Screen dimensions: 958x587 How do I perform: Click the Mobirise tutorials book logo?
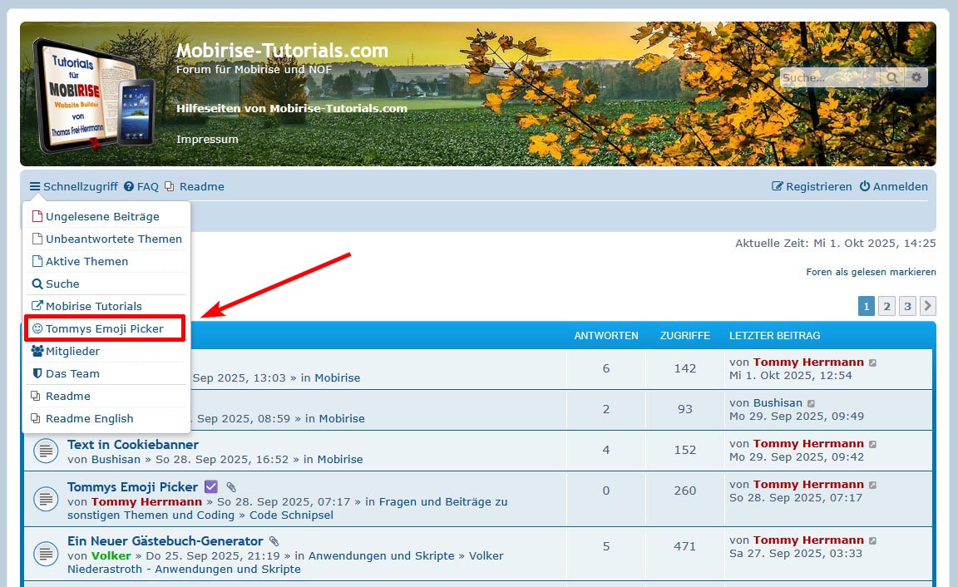(95, 95)
